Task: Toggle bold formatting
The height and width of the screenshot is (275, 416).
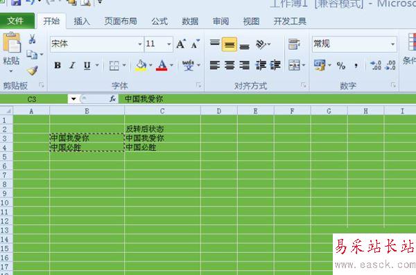Action: [x=58, y=65]
